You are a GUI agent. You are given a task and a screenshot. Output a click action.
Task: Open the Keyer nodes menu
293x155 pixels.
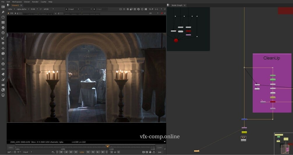click(3, 38)
